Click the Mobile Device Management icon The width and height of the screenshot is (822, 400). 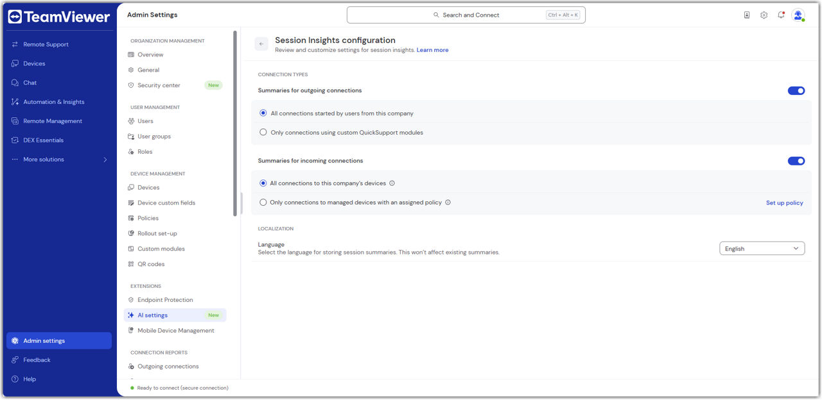[x=131, y=331]
